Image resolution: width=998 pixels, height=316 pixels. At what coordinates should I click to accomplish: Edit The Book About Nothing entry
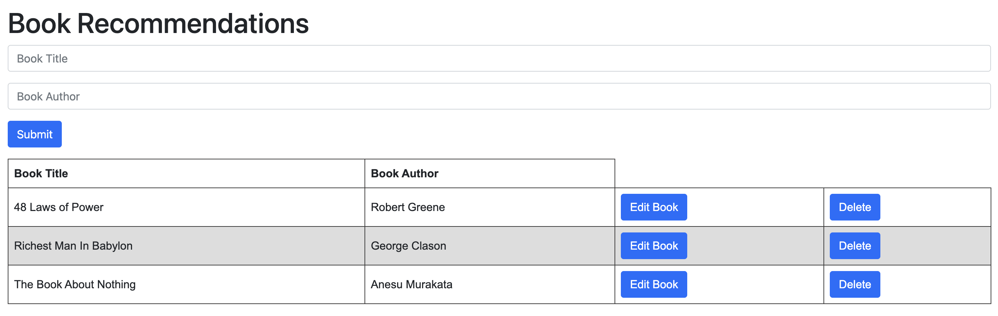coord(654,284)
